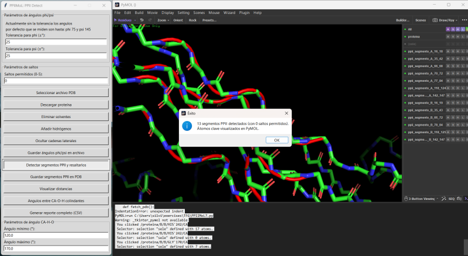
Task: Open the 3-Button Viewing mouse mode dropdown
Action: coord(421,198)
